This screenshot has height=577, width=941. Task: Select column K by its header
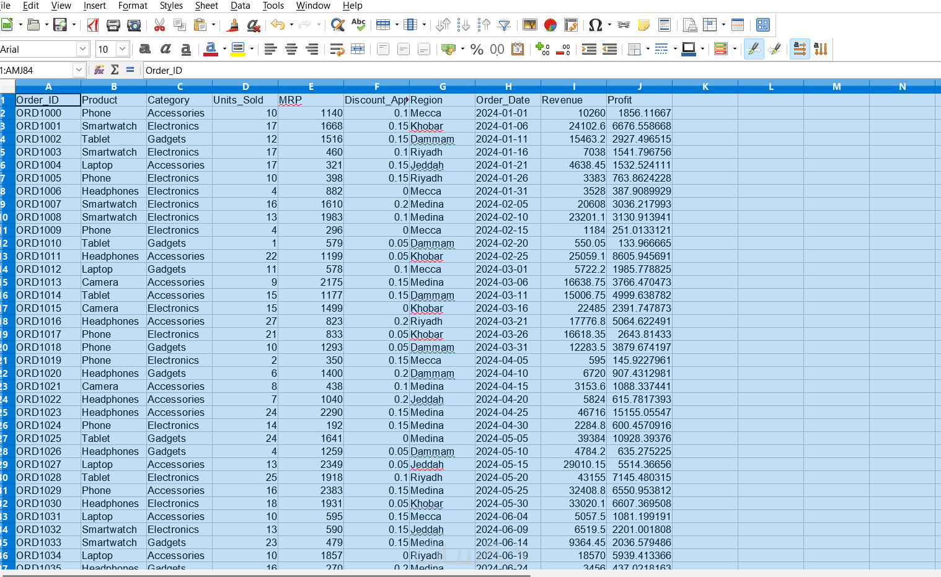coord(705,87)
